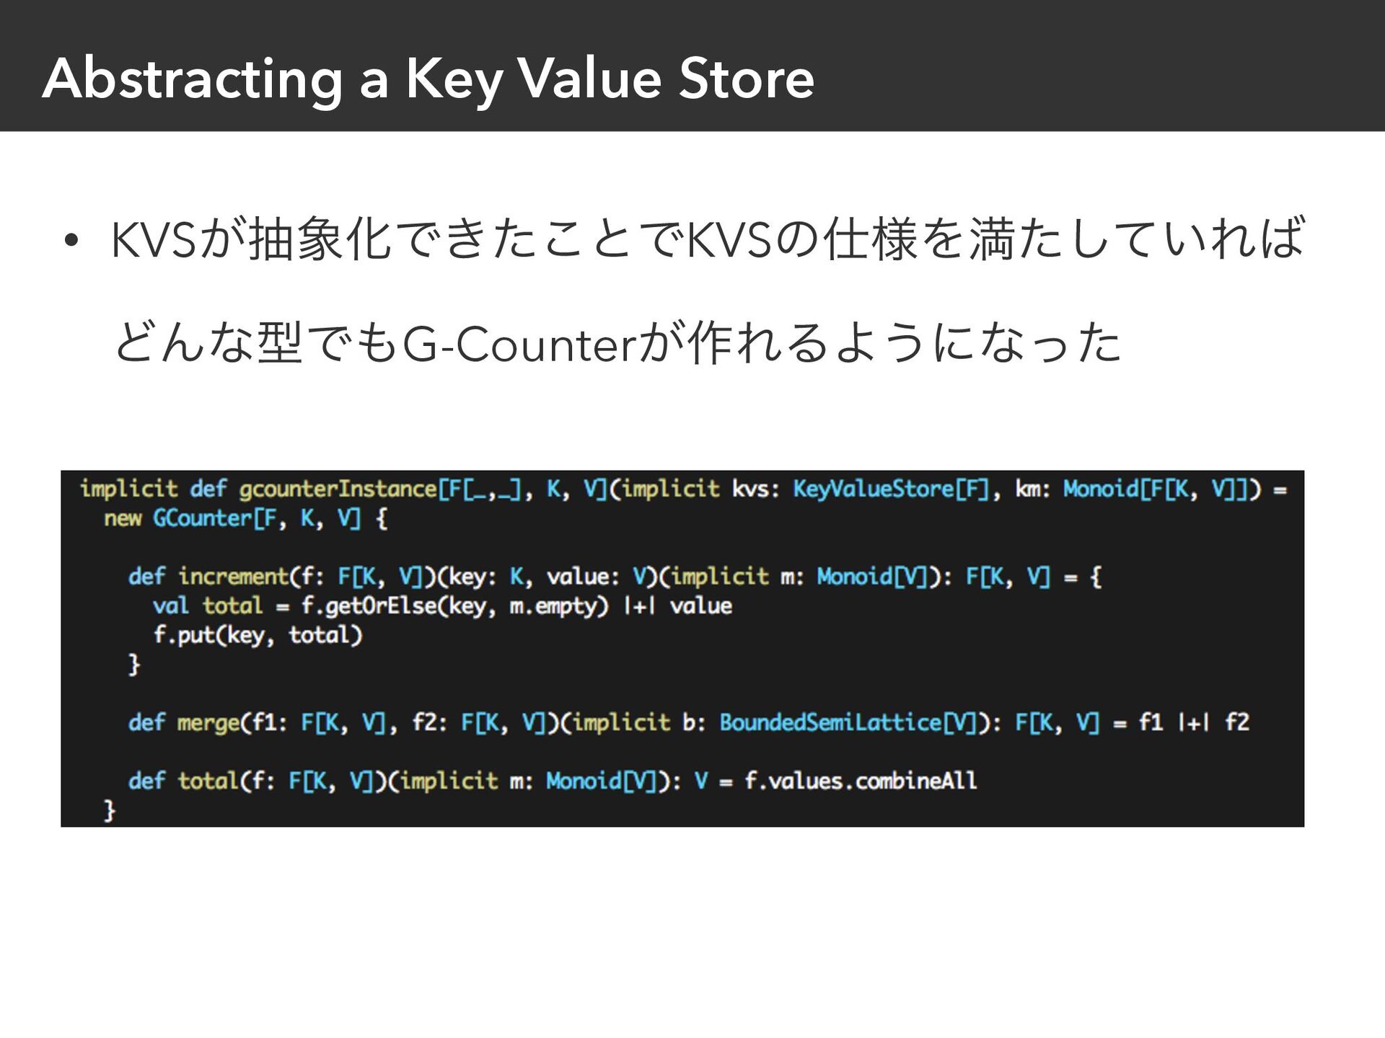Click the second line of Japanese bullet text
Viewport: 1385px width, 1038px height.
pos(617,343)
